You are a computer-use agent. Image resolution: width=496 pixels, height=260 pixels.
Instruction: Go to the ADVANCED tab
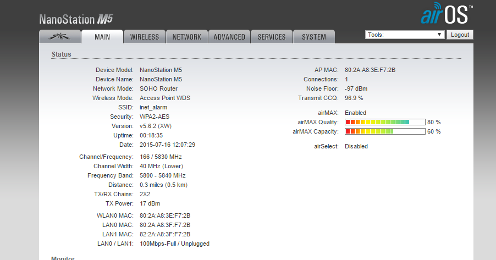229,37
